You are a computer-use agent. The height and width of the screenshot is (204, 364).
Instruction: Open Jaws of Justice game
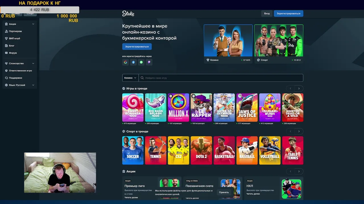pyautogui.click(x=247, y=107)
